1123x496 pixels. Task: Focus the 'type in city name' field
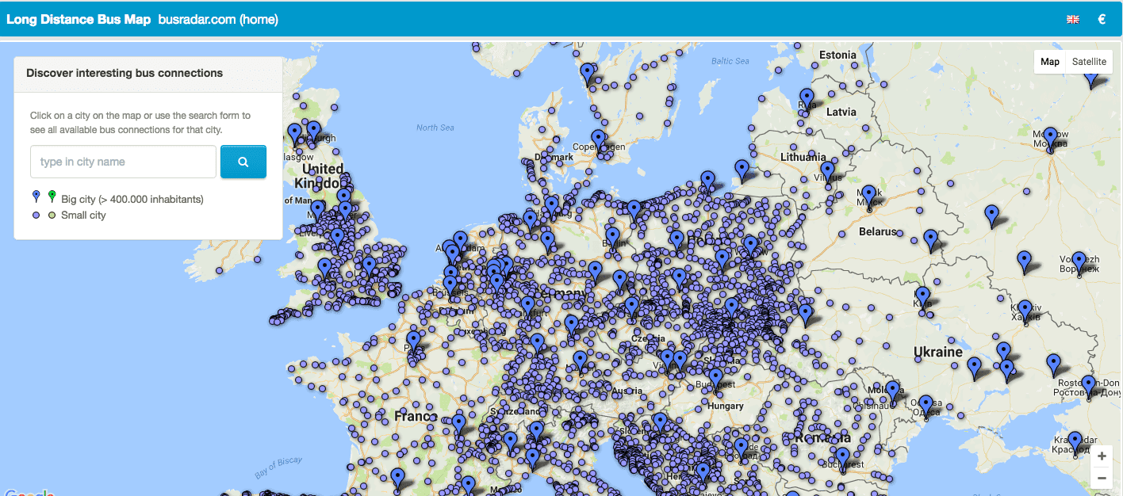point(123,162)
